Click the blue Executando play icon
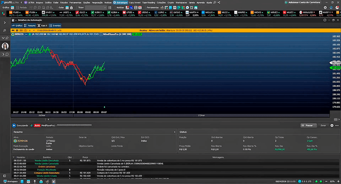The image size is (341, 184). [14, 125]
